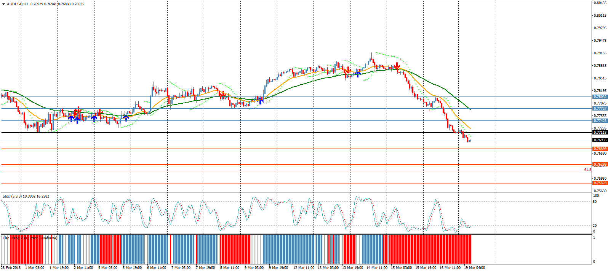Select the blue 0.78032 price level label
Screen dimensions: 608x272
click(x=600, y=97)
